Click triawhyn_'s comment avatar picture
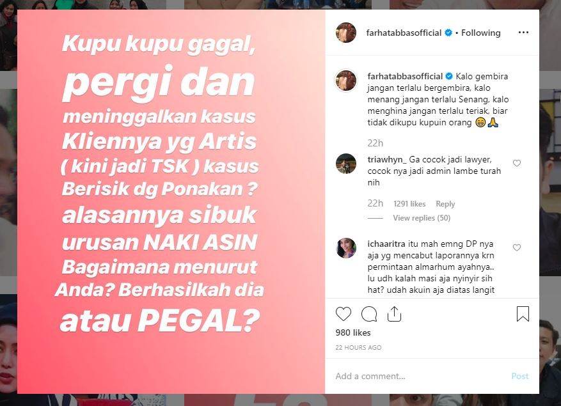The width and height of the screenshot is (561, 406). point(346,164)
